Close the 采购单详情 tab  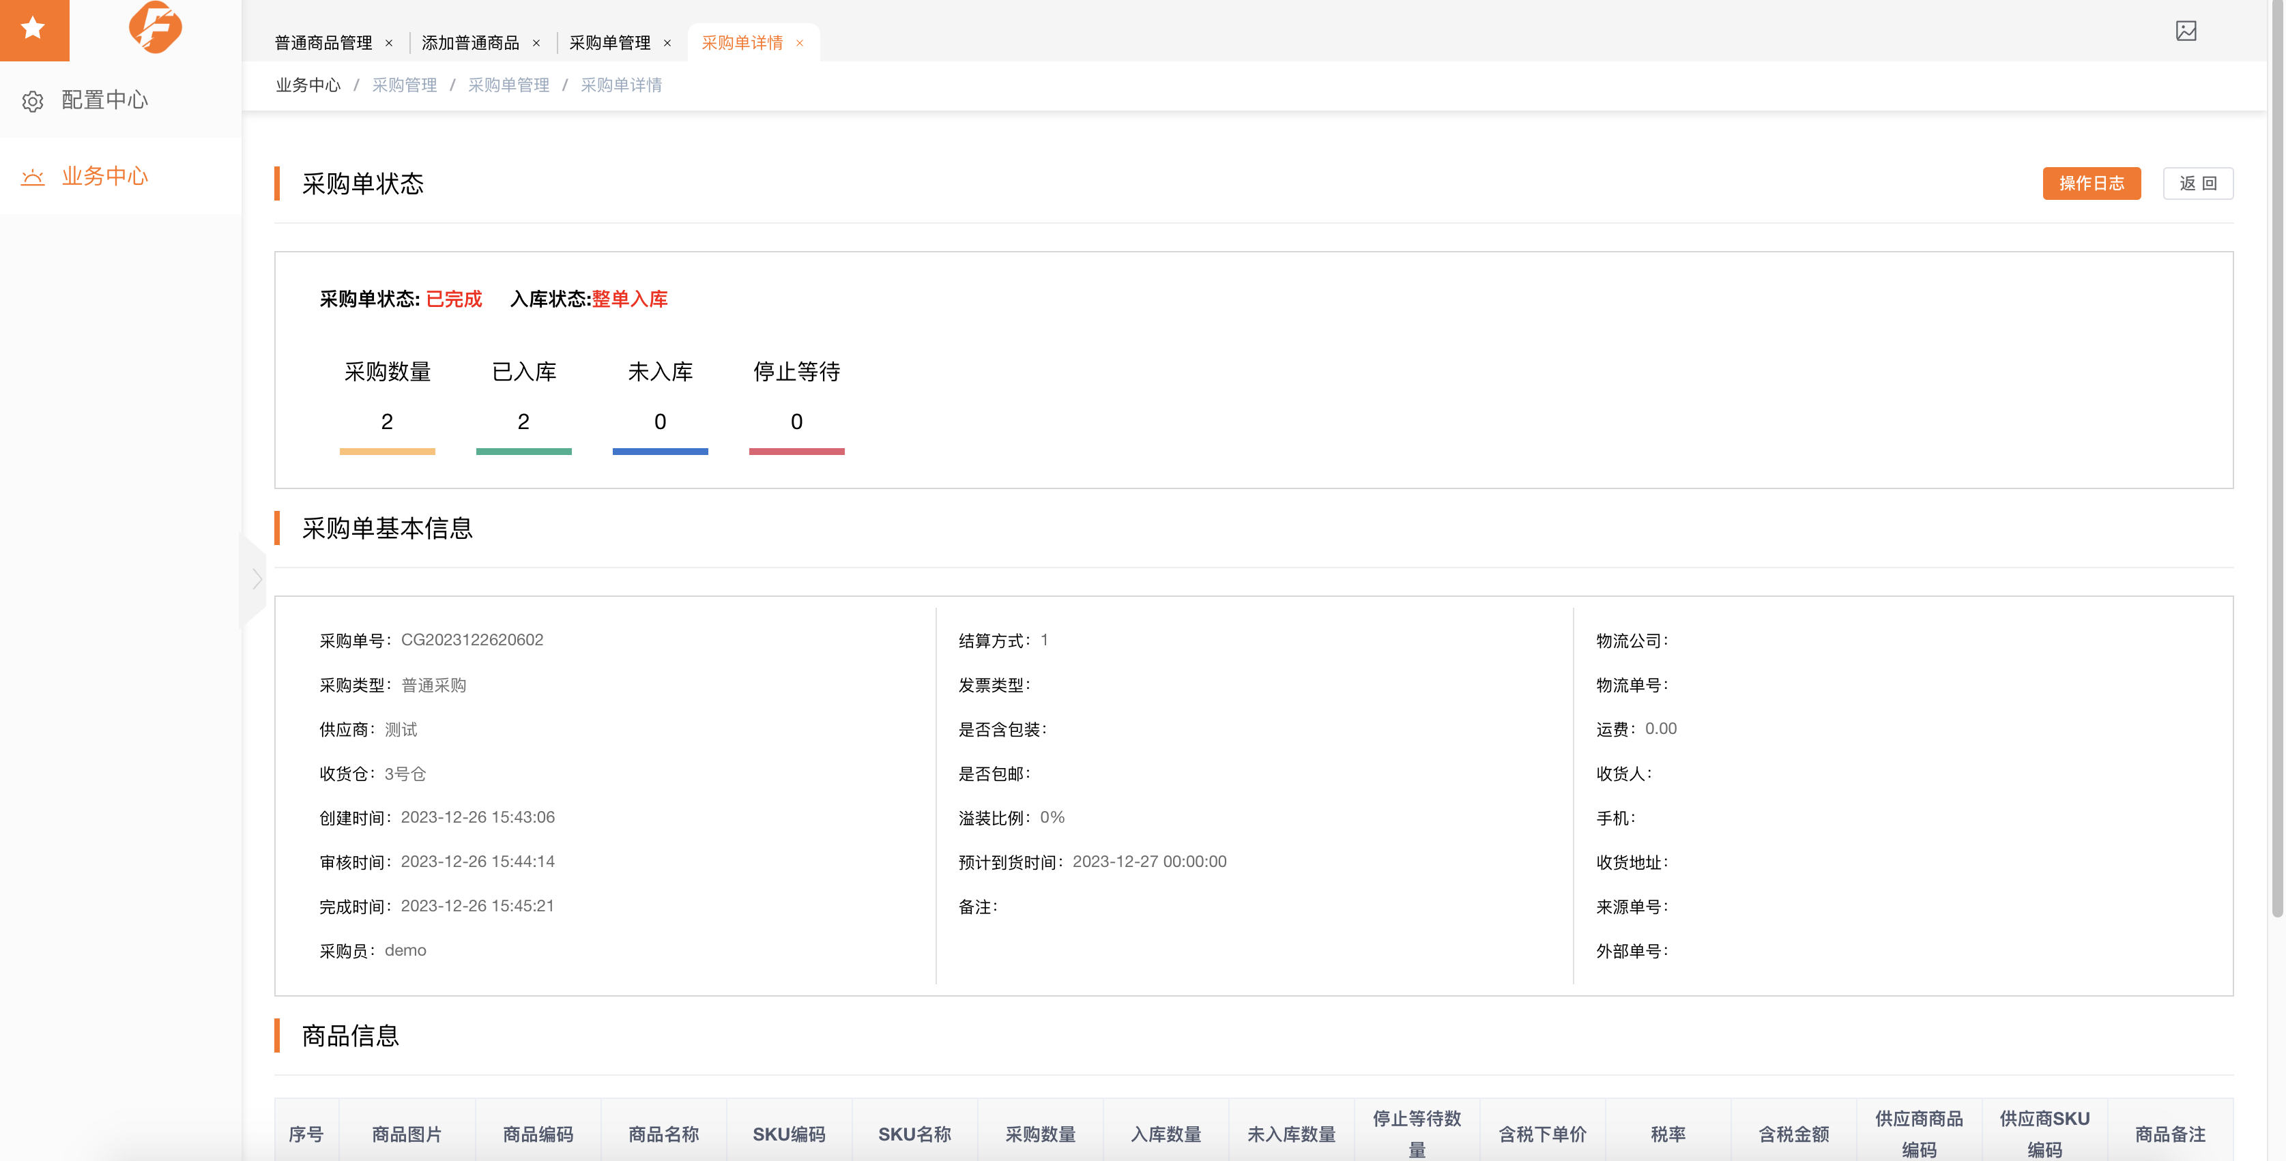tap(800, 42)
